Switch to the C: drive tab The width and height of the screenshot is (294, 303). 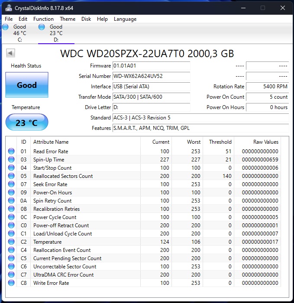click(19, 33)
